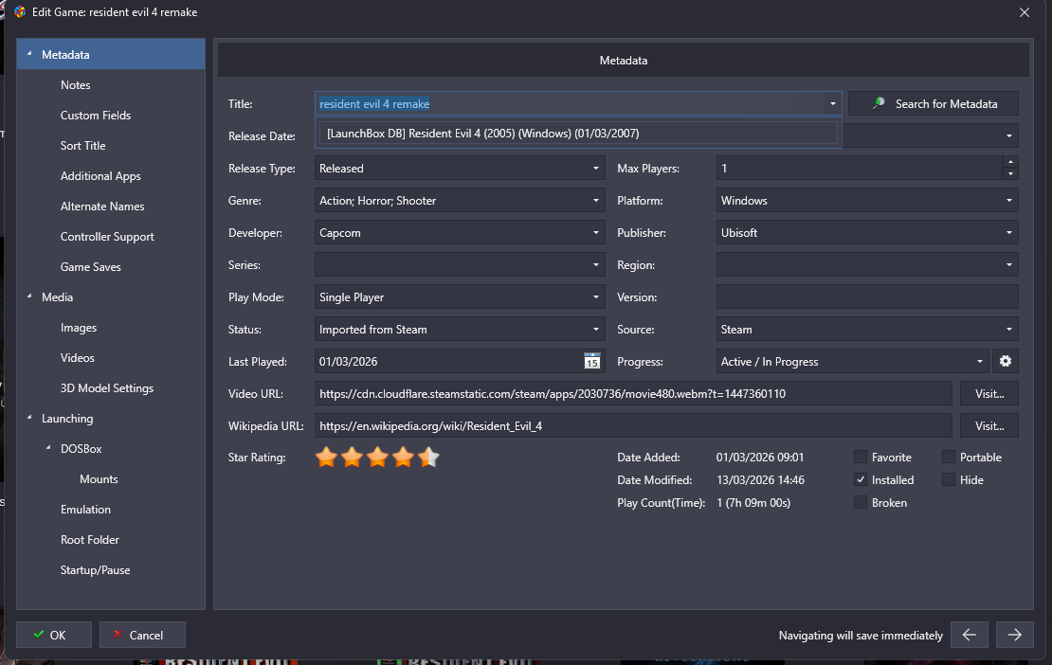Expand the Publisher dropdown list
Image resolution: width=1052 pixels, height=665 pixels.
[x=1009, y=233]
